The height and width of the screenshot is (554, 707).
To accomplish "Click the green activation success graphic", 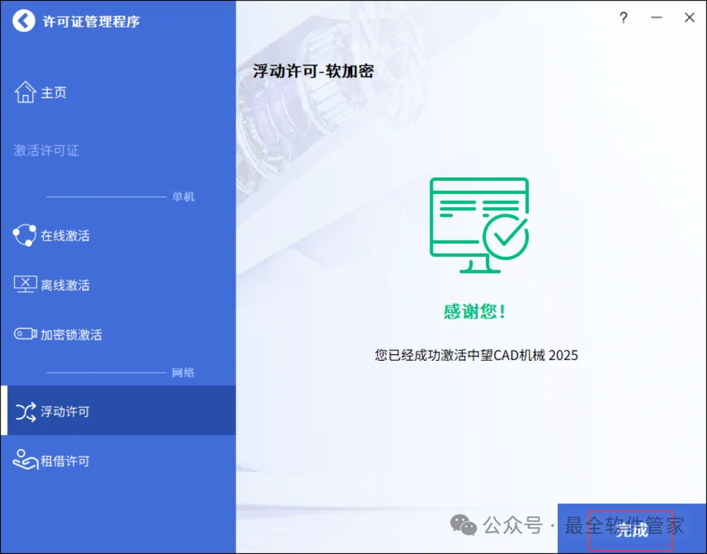I will 479,225.
